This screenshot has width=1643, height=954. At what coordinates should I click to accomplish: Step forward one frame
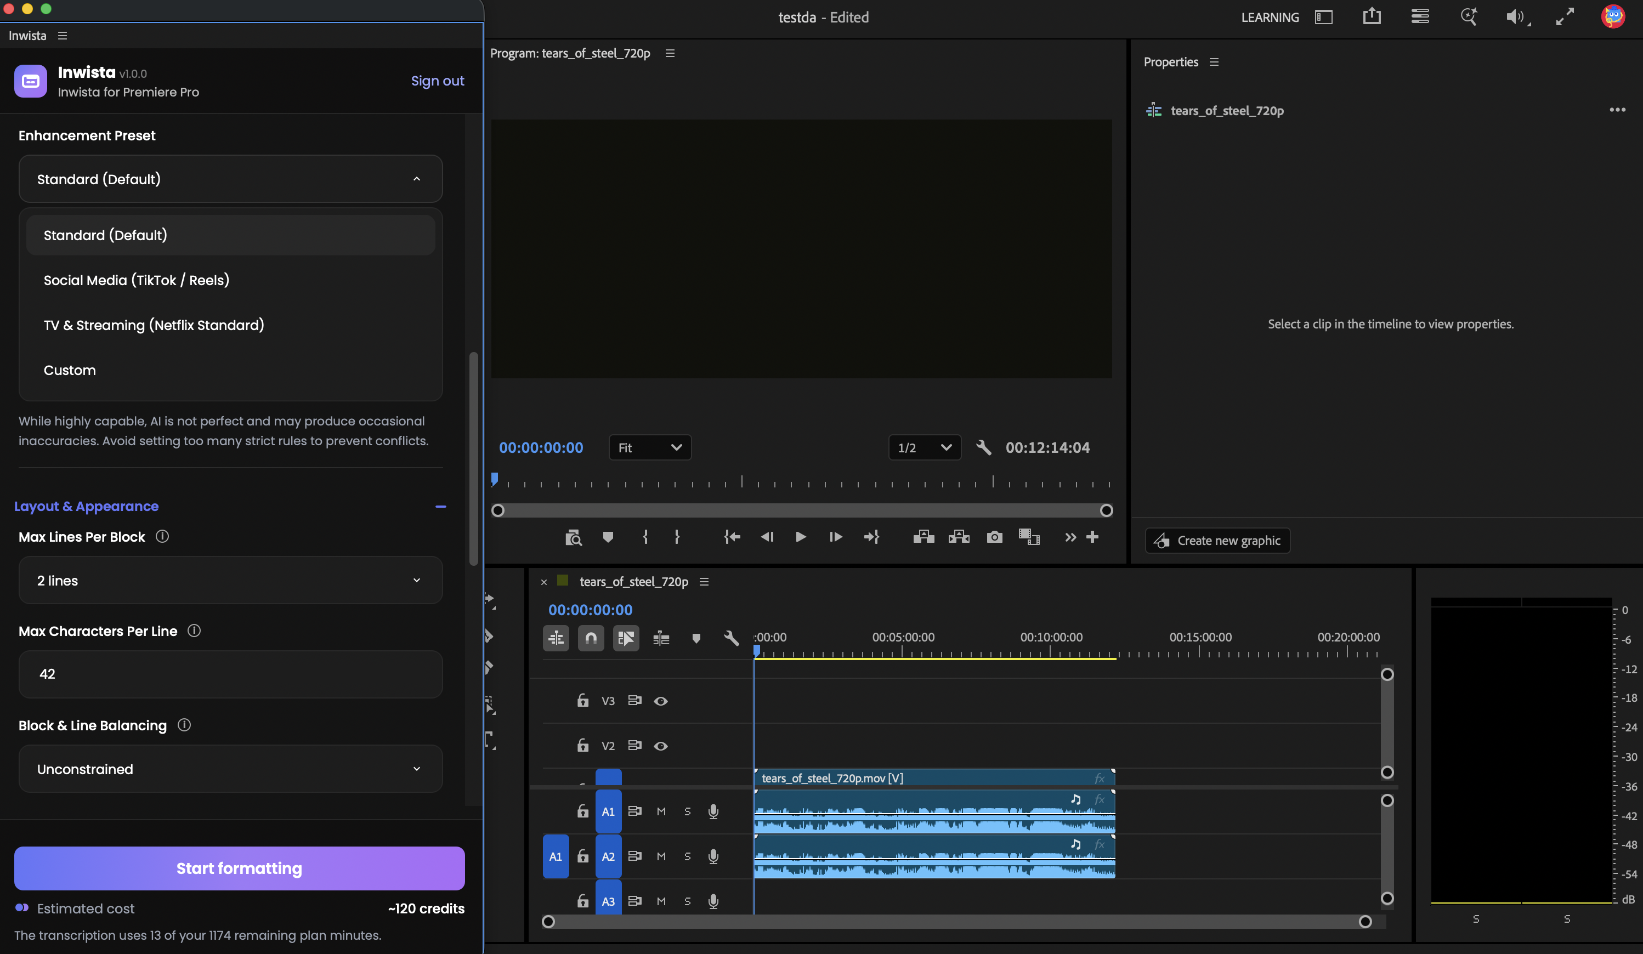pos(835,537)
